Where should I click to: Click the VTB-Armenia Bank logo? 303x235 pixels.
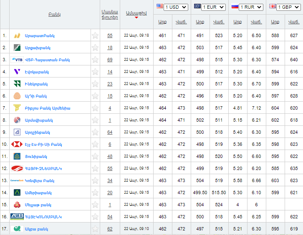tap(17, 60)
